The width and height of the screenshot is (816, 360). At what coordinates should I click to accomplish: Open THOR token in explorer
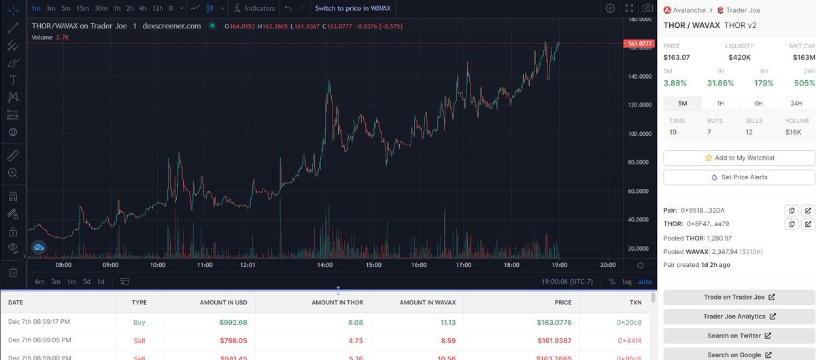(x=808, y=223)
